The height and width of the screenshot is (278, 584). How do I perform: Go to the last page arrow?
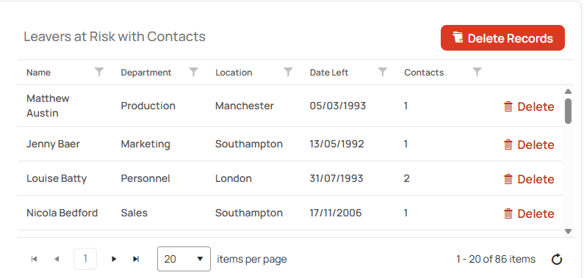(136, 259)
